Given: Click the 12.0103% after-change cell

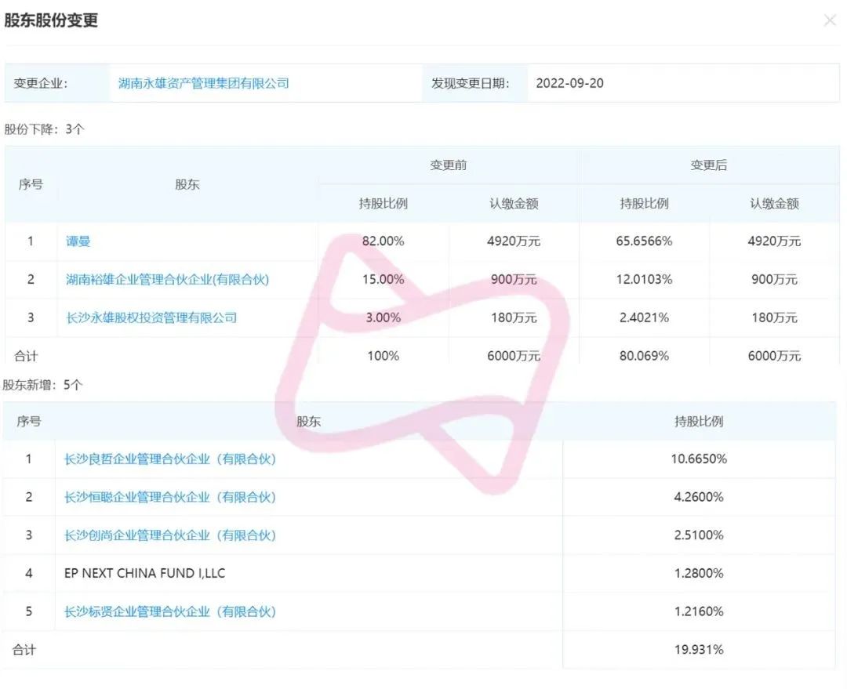Looking at the screenshot, I should pos(644,280).
